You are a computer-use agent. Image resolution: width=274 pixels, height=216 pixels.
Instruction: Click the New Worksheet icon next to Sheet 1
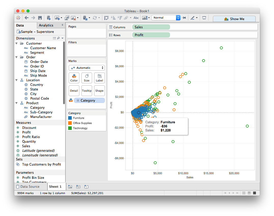click(70, 187)
